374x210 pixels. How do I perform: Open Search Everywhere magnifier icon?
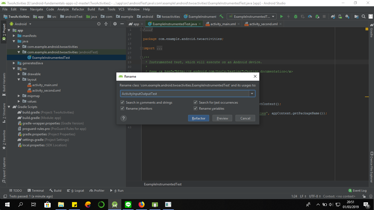coord(363,16)
